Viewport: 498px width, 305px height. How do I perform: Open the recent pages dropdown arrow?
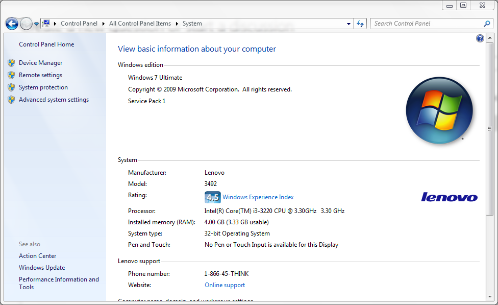click(36, 24)
